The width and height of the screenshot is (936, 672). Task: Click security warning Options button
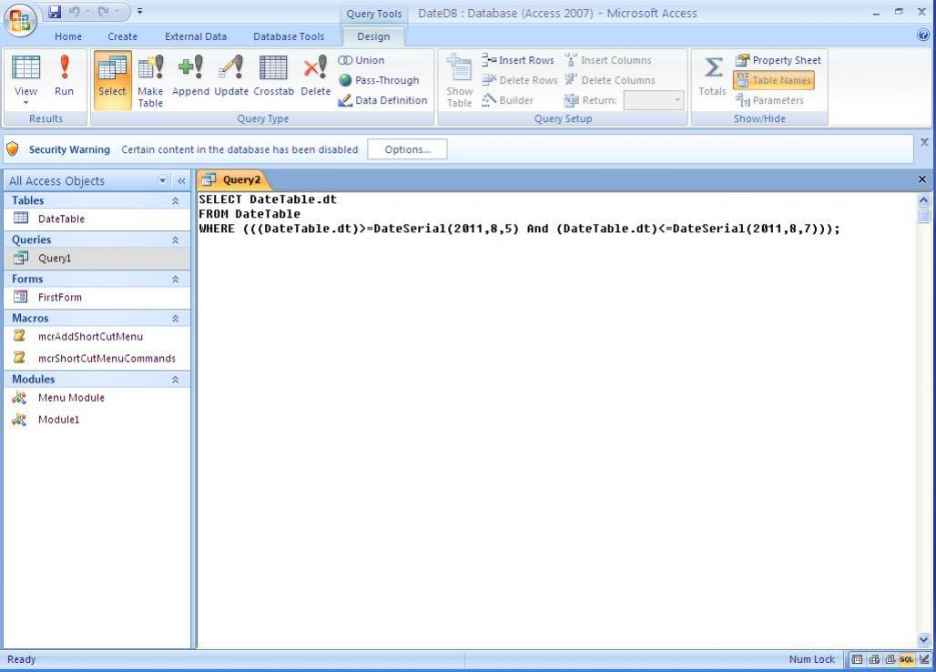[x=407, y=149]
